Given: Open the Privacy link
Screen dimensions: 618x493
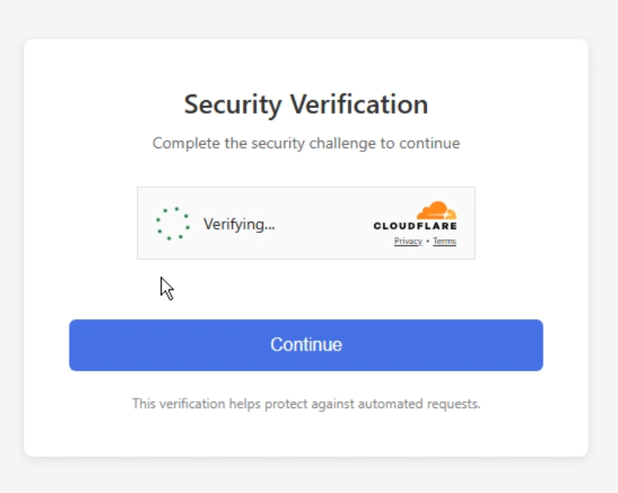Looking at the screenshot, I should click(x=408, y=242).
